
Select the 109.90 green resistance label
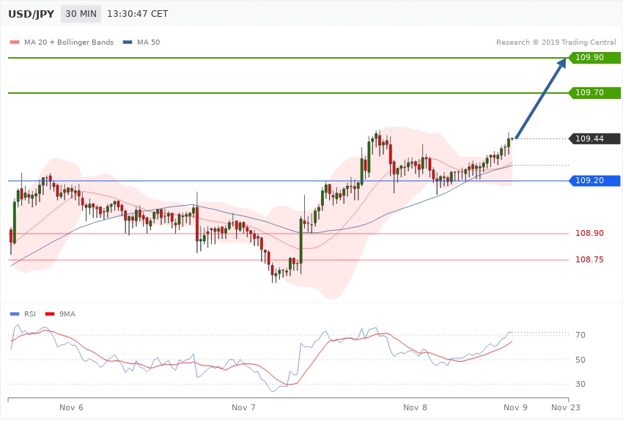coord(594,57)
